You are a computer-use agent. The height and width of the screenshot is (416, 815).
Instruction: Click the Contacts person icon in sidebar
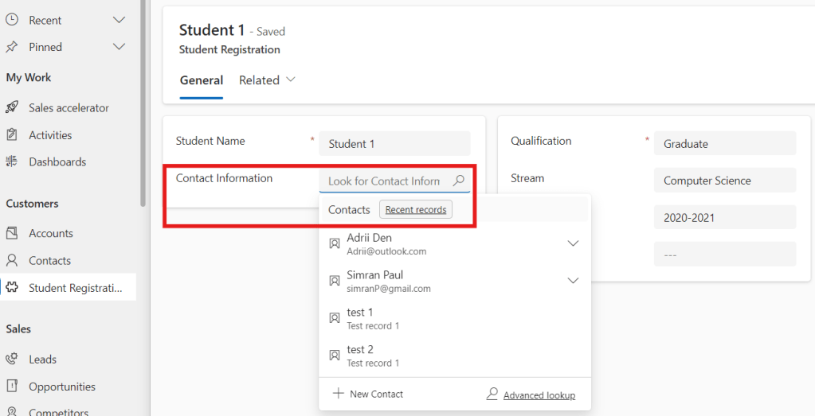pyautogui.click(x=12, y=260)
